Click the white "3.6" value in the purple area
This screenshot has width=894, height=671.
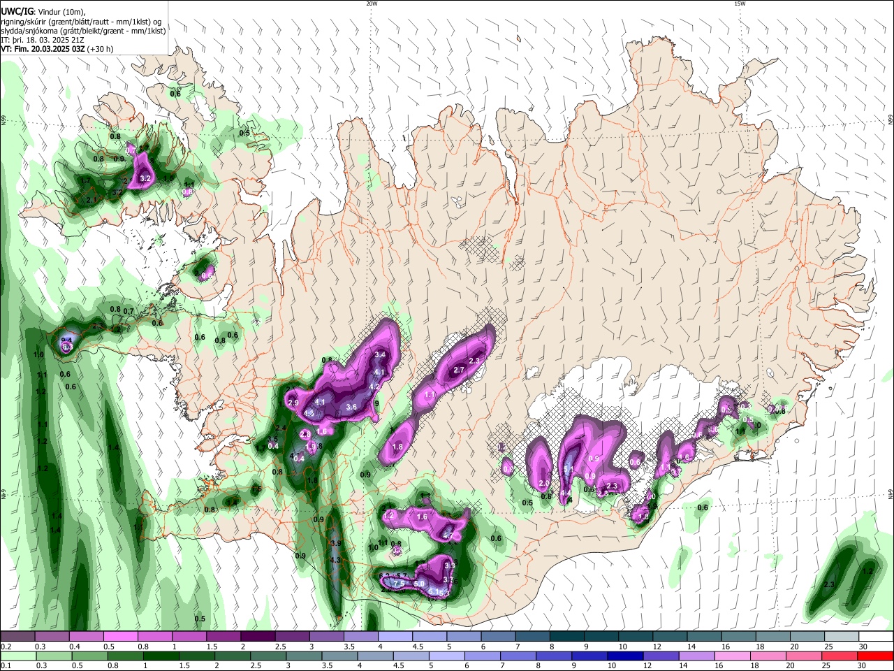pos(351,407)
